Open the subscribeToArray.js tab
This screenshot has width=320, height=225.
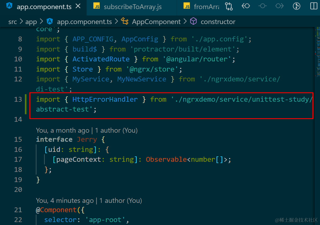pos(132,7)
